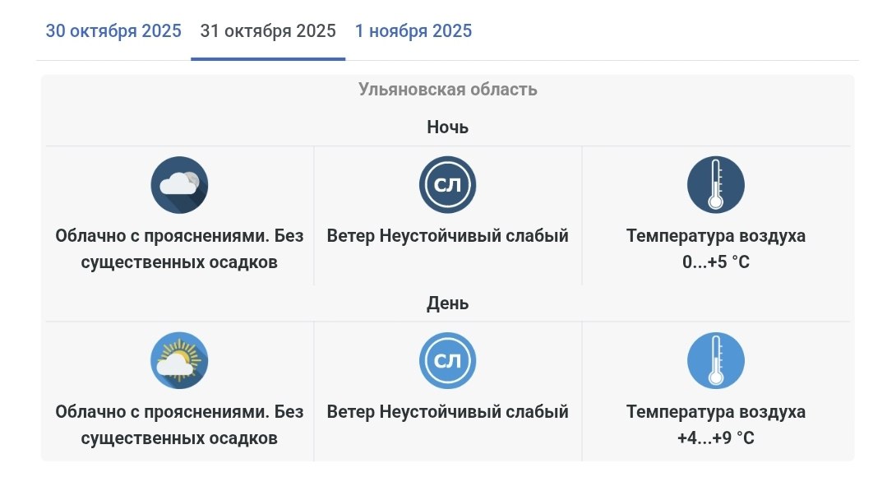Click the +4...+9 °C day temperature value

pos(715,438)
